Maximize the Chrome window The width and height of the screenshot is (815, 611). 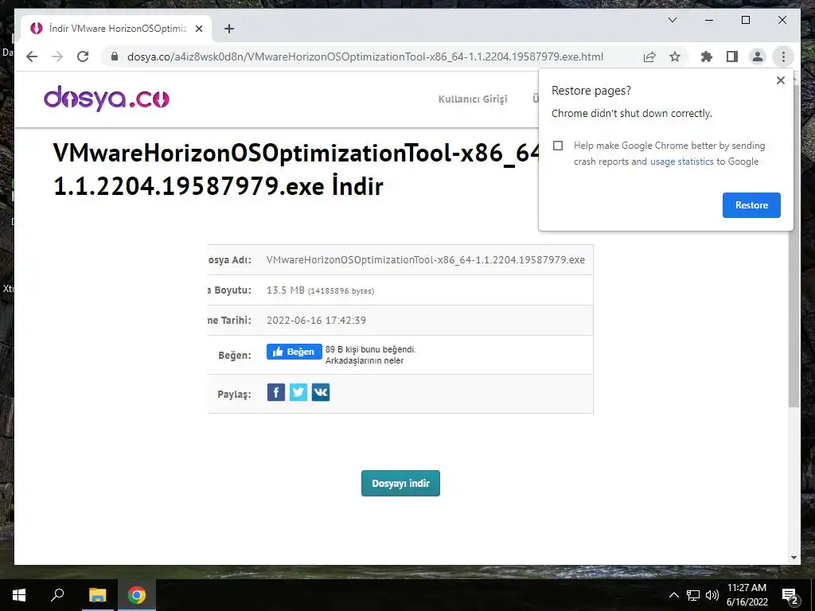coord(745,20)
